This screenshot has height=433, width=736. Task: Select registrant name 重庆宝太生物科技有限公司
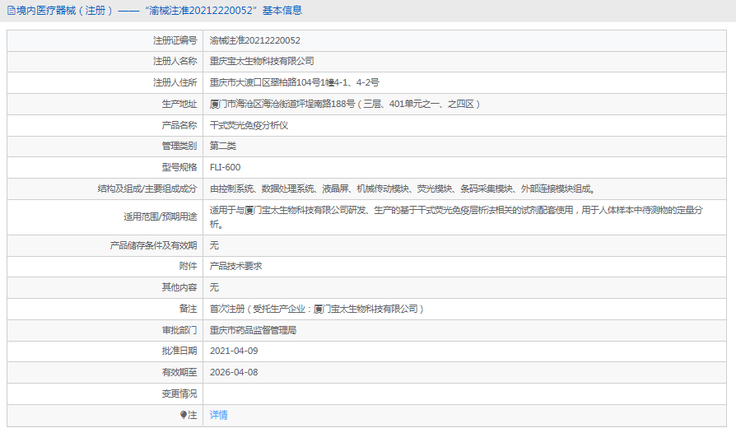[262, 62]
